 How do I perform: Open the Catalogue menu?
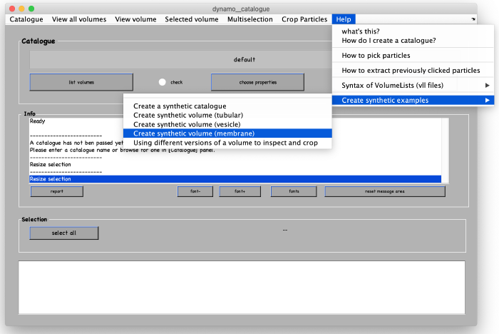point(26,19)
